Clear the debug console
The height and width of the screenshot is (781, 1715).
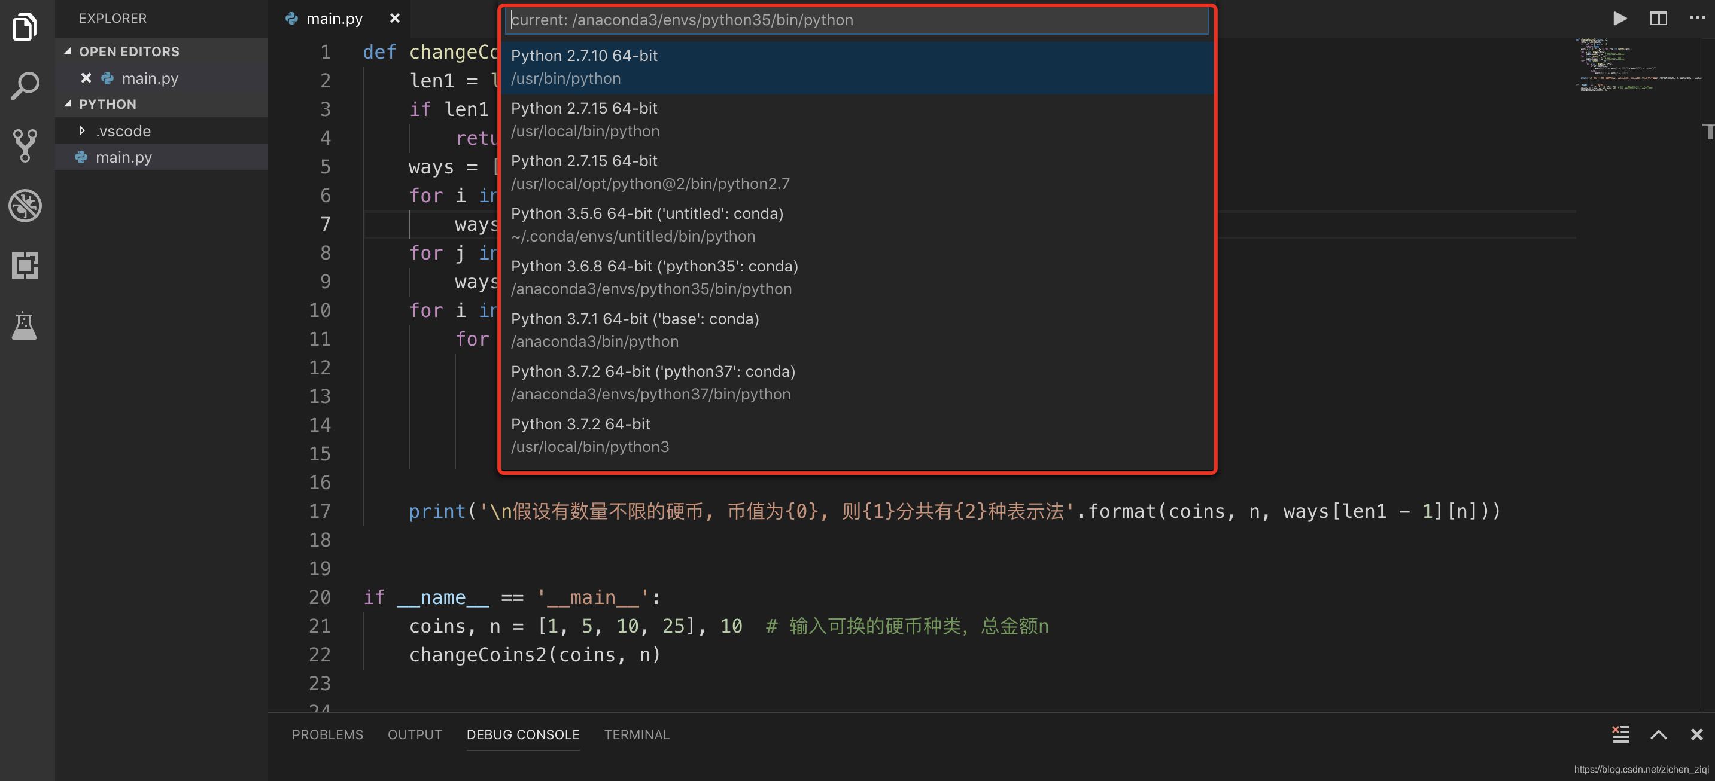click(x=1620, y=734)
